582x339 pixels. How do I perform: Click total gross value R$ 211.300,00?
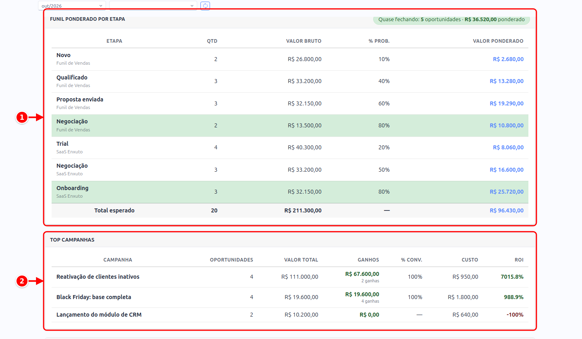(x=303, y=210)
